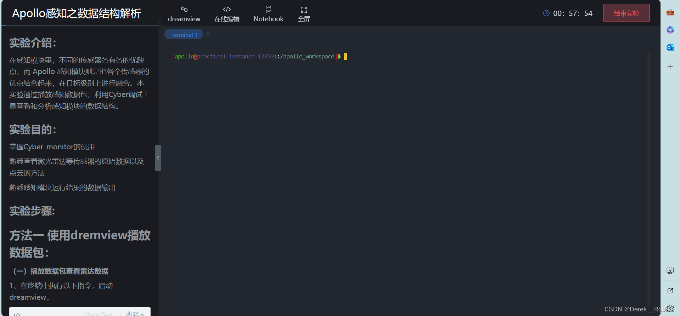The height and width of the screenshot is (316, 680).
Task: Open the dreamview link icon
Action: click(x=184, y=9)
